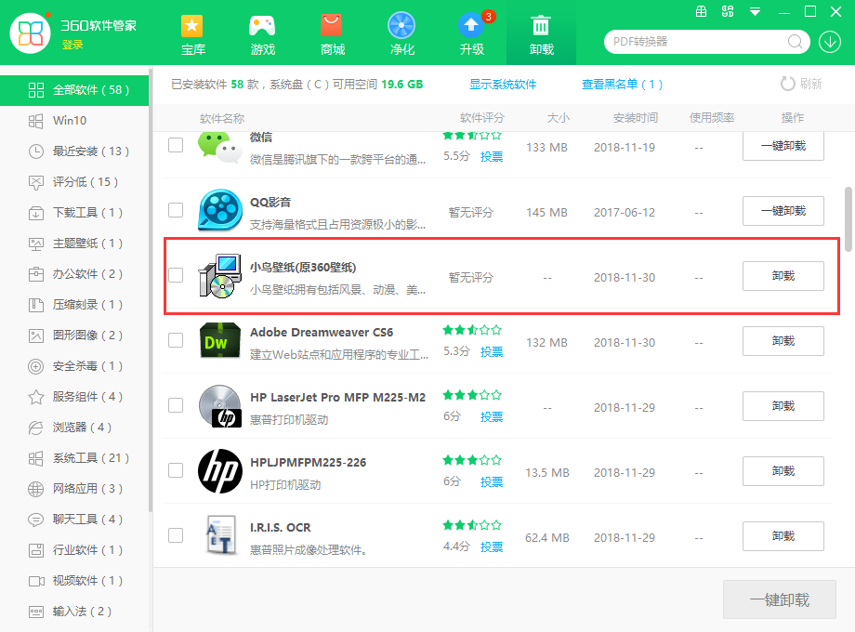Select the Adobe Dreamweaver CS6 checkbox

[175, 341]
